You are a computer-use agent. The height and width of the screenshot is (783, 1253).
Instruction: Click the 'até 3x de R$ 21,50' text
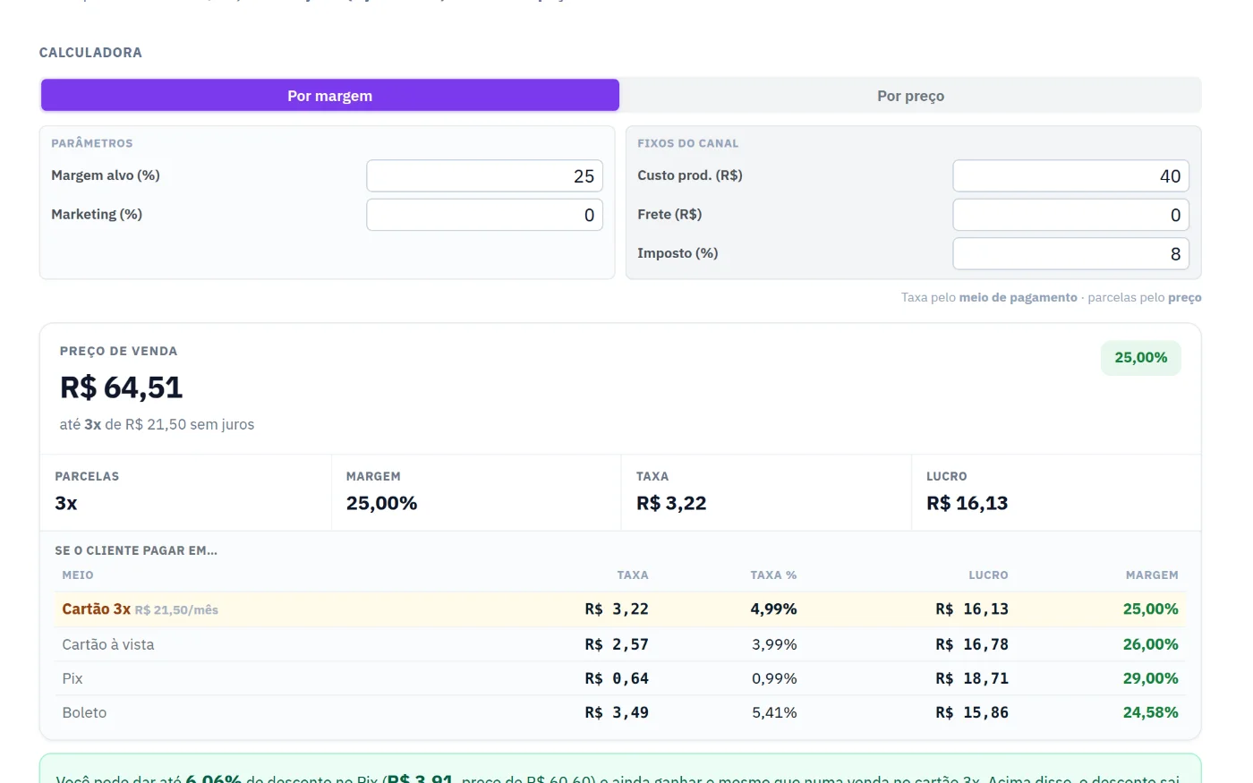pos(157,424)
